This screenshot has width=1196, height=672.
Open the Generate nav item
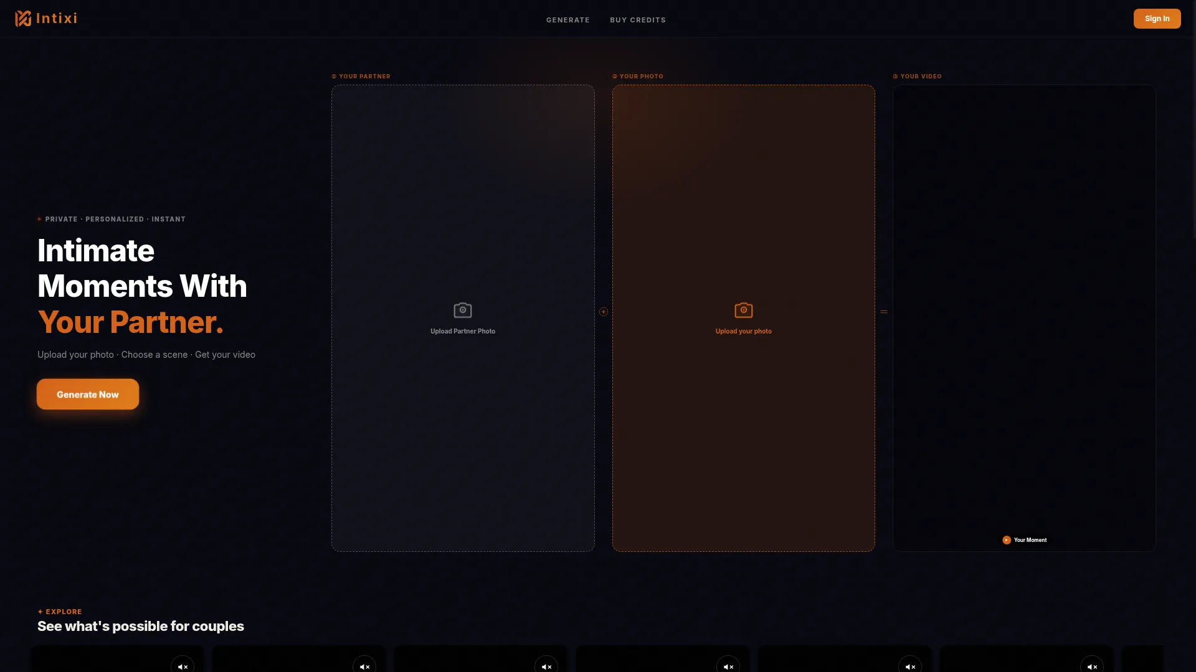click(567, 20)
